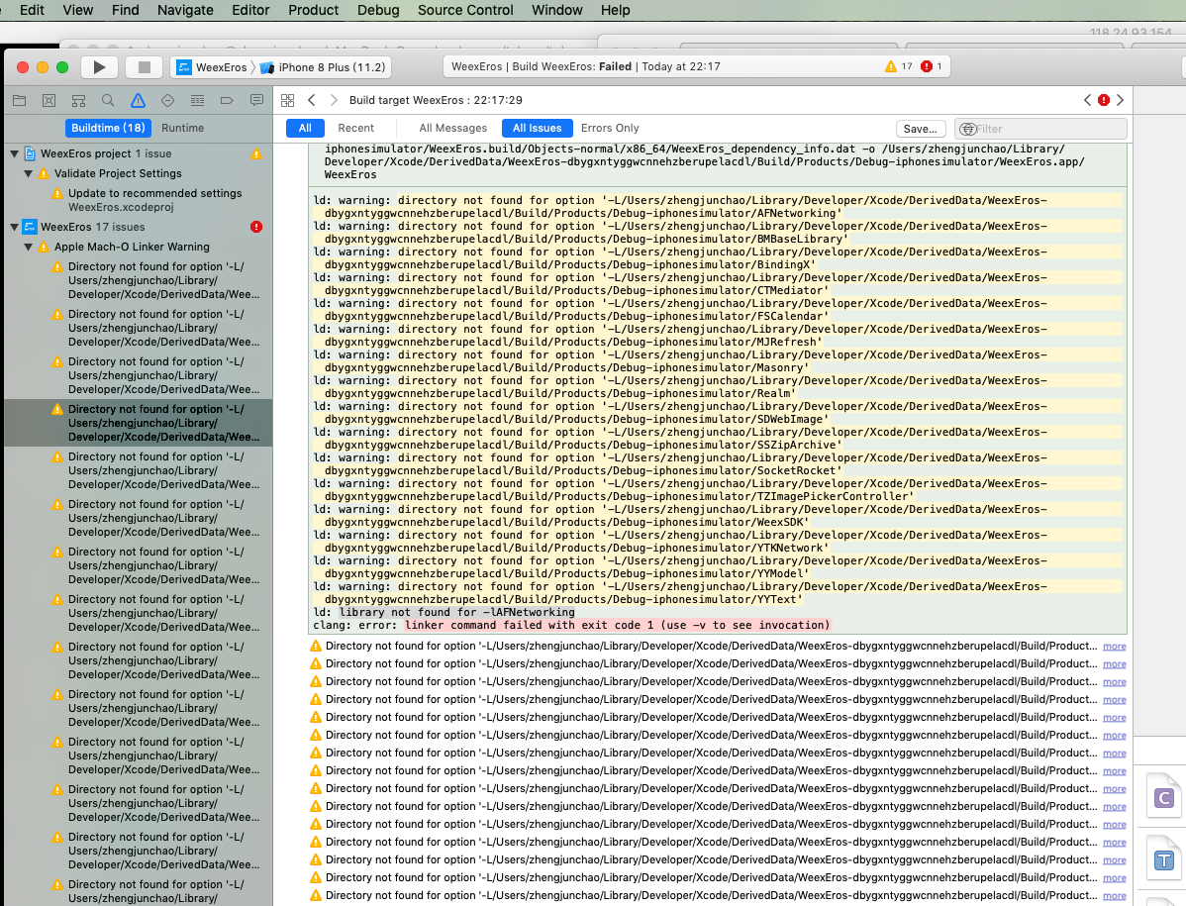Screen dimensions: 1186x906
Task: Run the WeexEros scheme with the Play button
Action: (x=98, y=67)
